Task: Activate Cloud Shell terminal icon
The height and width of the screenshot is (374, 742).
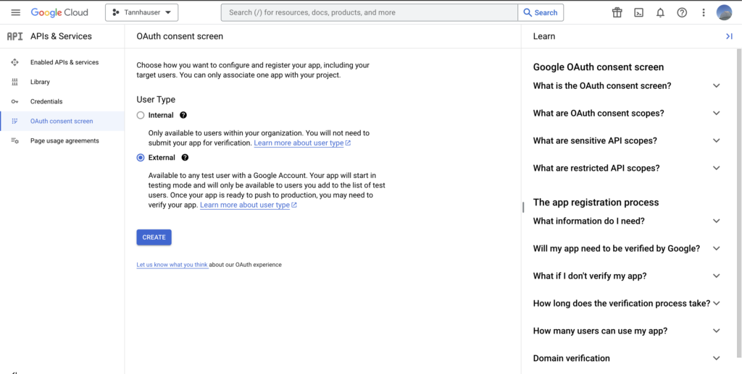Action: point(639,13)
